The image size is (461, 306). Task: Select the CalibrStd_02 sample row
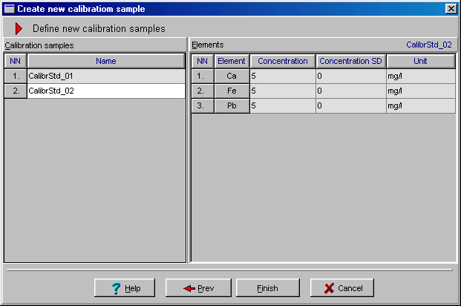pos(106,91)
